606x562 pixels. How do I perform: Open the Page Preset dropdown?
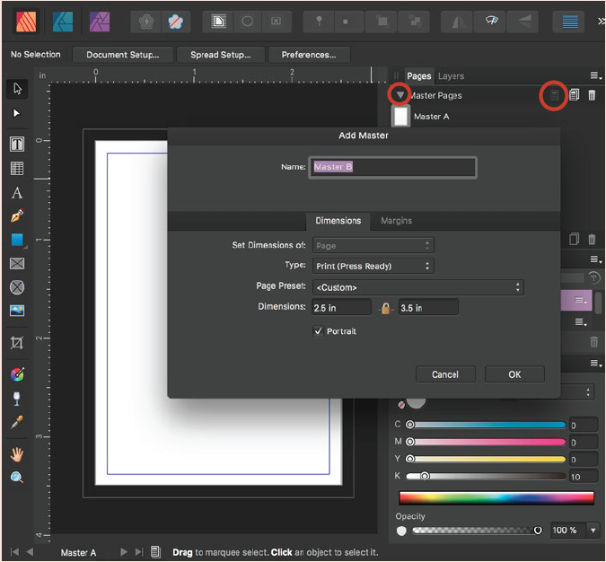(x=417, y=287)
